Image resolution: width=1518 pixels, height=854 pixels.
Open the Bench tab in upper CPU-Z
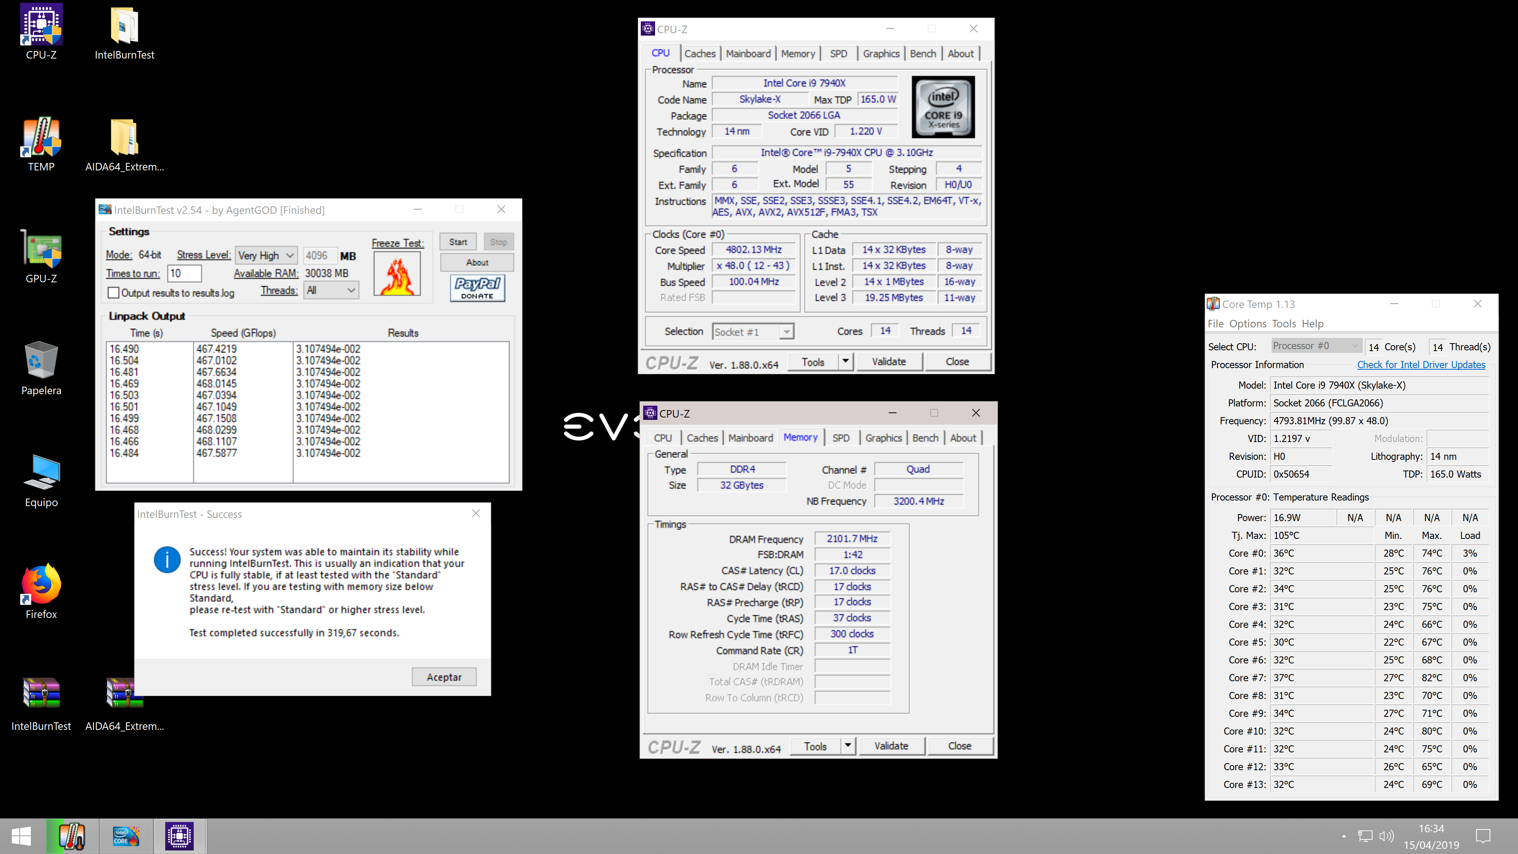923,54
